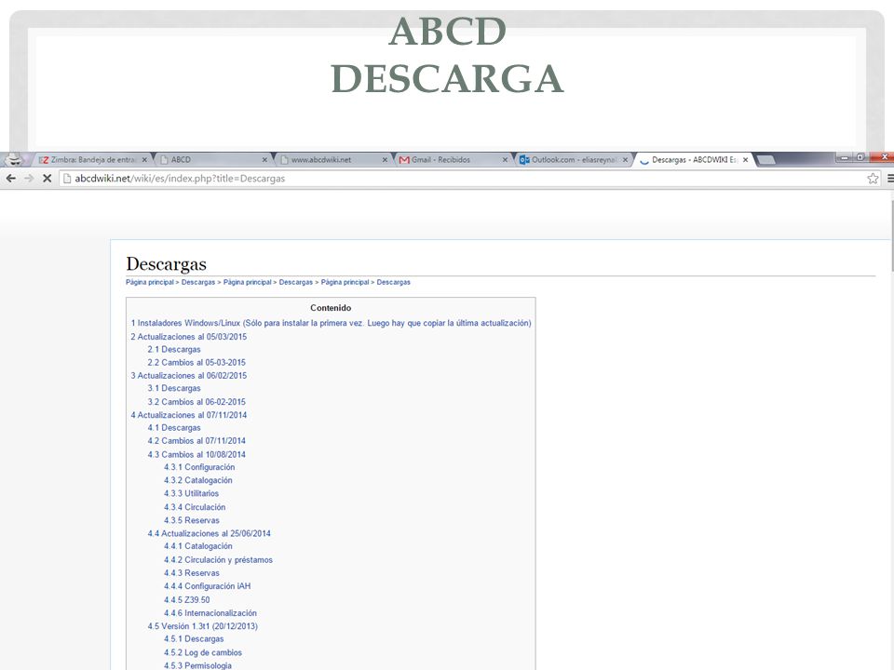The height and width of the screenshot is (670, 894).
Task: Open section 4.4.3 Reservas
Action: pyautogui.click(x=192, y=573)
